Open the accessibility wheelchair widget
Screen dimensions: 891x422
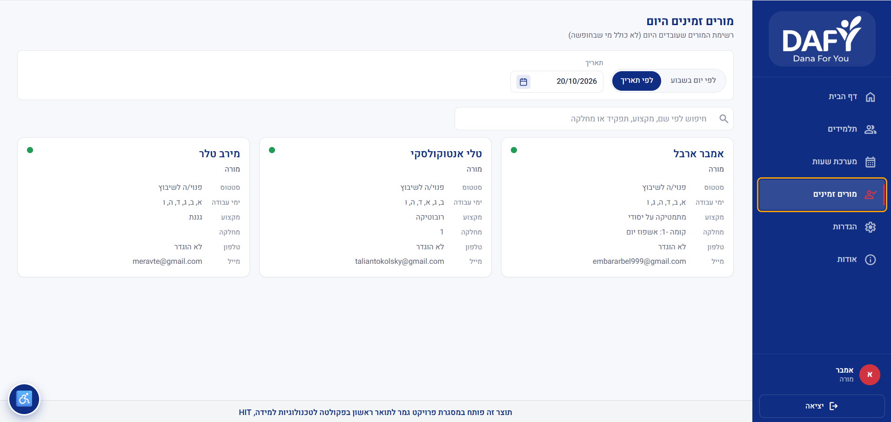(x=24, y=399)
